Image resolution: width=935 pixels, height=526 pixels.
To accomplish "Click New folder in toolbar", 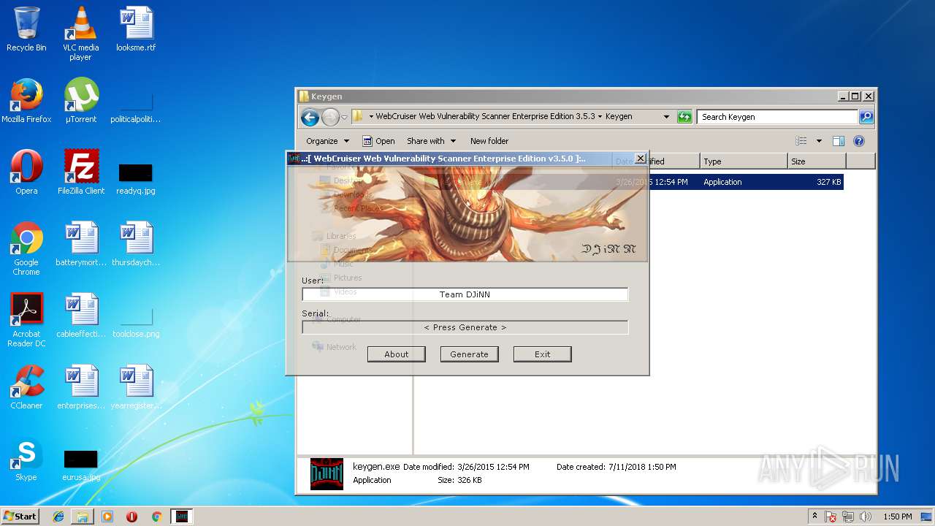I will click(x=489, y=141).
